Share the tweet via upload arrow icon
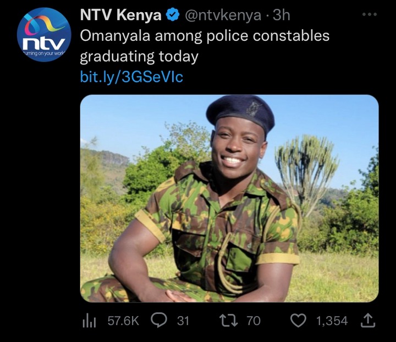The width and height of the screenshot is (396, 342). (368, 320)
